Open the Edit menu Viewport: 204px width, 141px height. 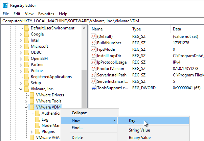click(17, 14)
